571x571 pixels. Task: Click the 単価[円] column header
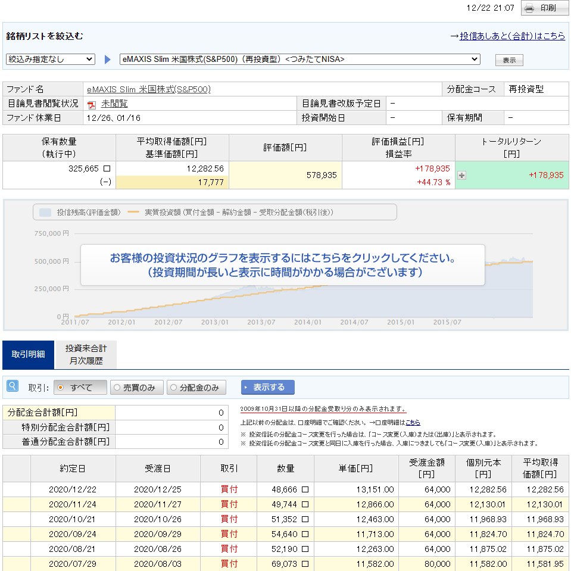[x=356, y=469]
